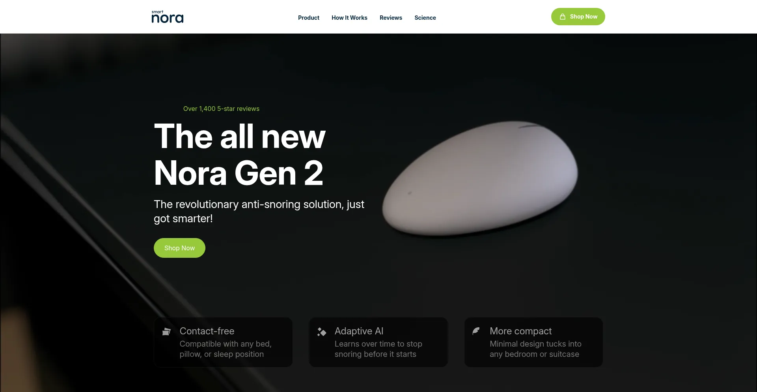Select the Science nav link
This screenshot has height=392, width=757.
[x=425, y=18]
